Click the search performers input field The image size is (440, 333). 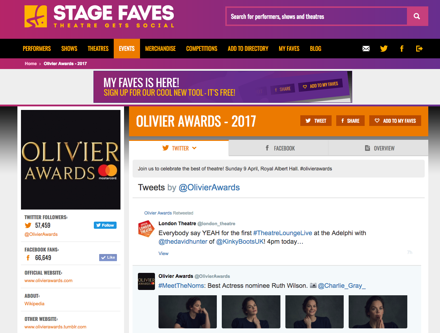tap(316, 16)
